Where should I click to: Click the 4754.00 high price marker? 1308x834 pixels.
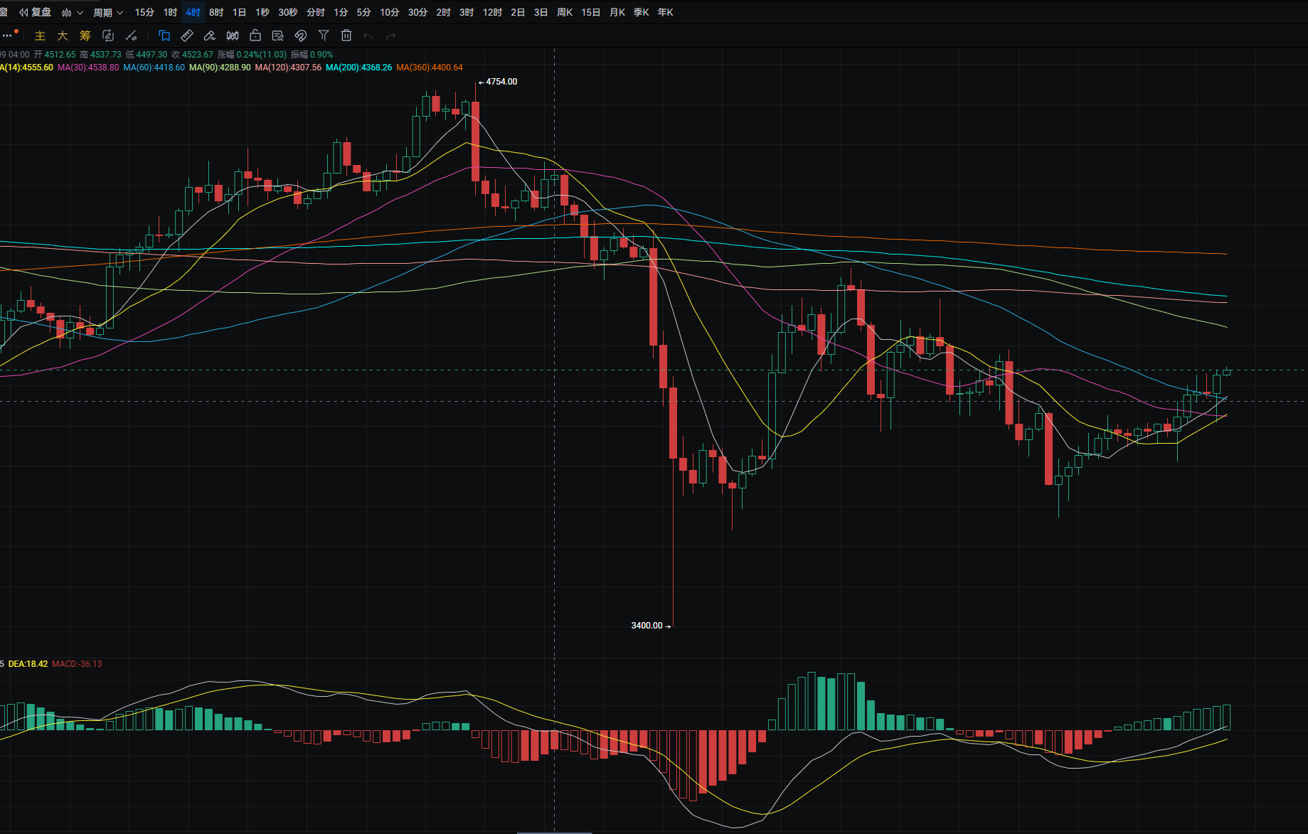[501, 82]
